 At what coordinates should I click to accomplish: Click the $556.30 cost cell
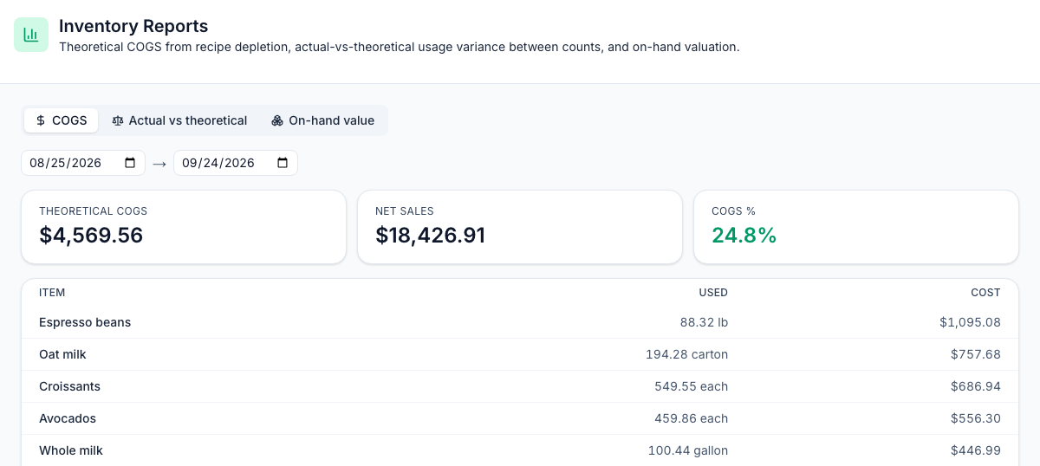tap(976, 418)
